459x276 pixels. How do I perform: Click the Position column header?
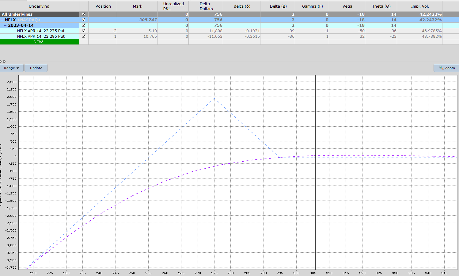pyautogui.click(x=103, y=6)
